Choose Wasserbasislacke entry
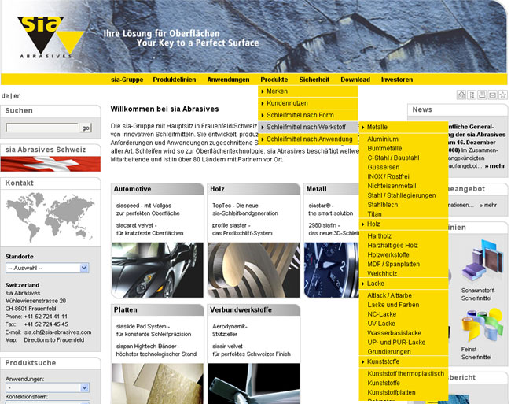 (x=394, y=333)
